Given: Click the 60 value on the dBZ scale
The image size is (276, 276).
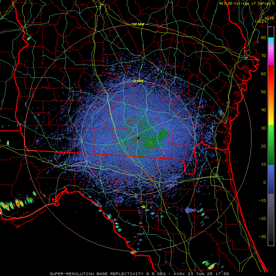Looking at the screenshot, I should tap(263, 74).
